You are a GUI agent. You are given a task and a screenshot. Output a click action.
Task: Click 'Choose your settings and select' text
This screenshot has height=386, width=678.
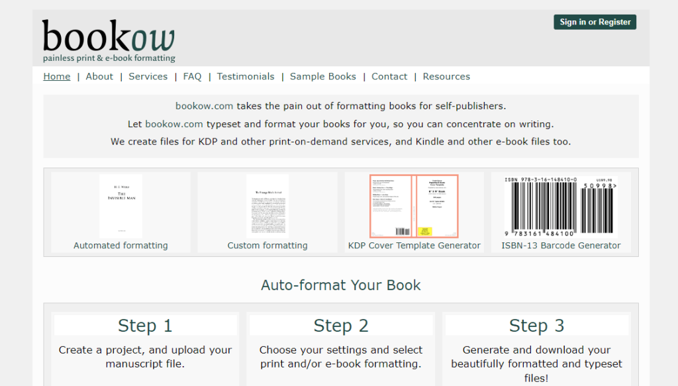pos(341,350)
